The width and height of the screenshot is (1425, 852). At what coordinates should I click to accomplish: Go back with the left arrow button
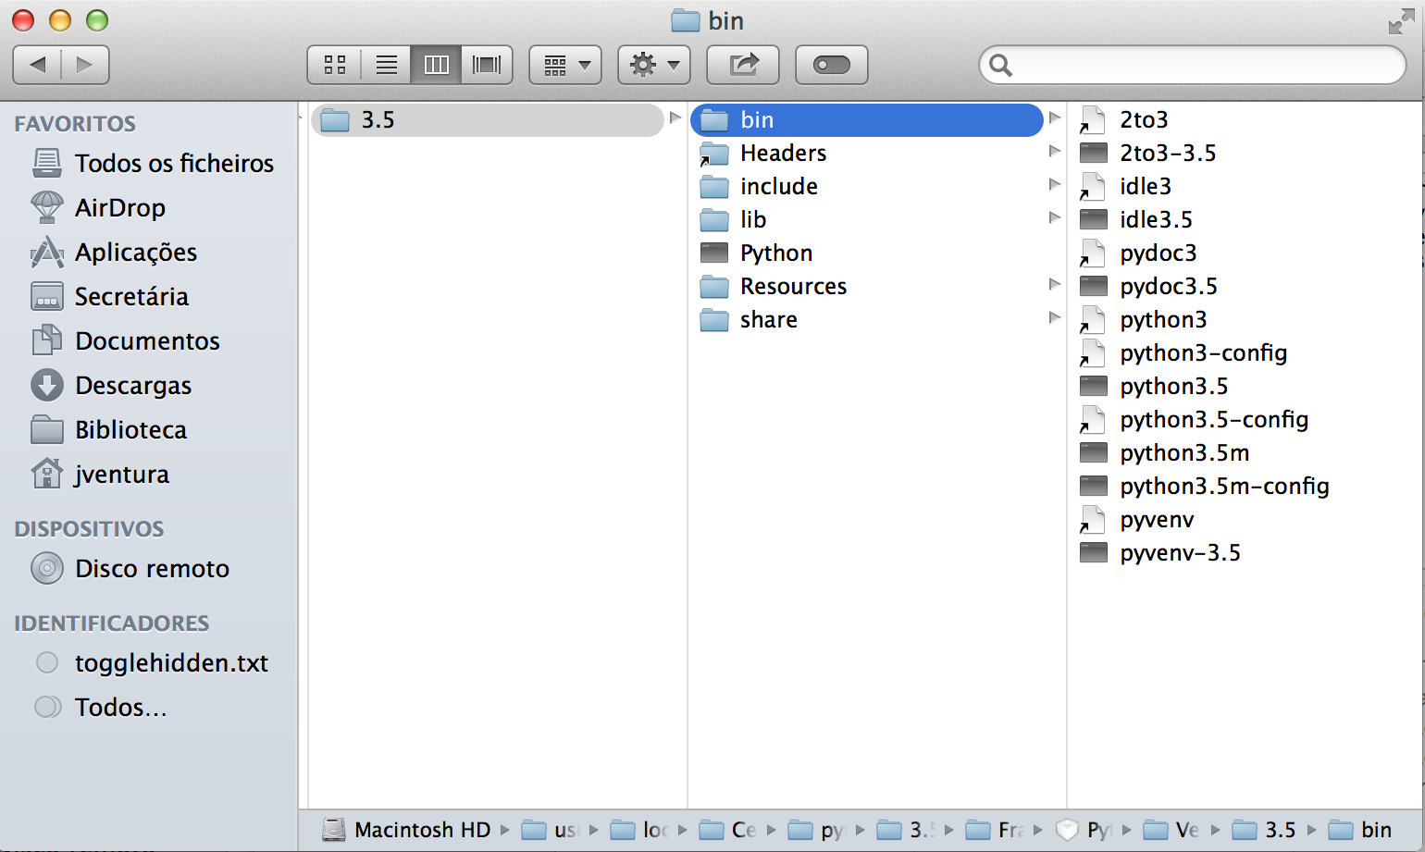37,65
